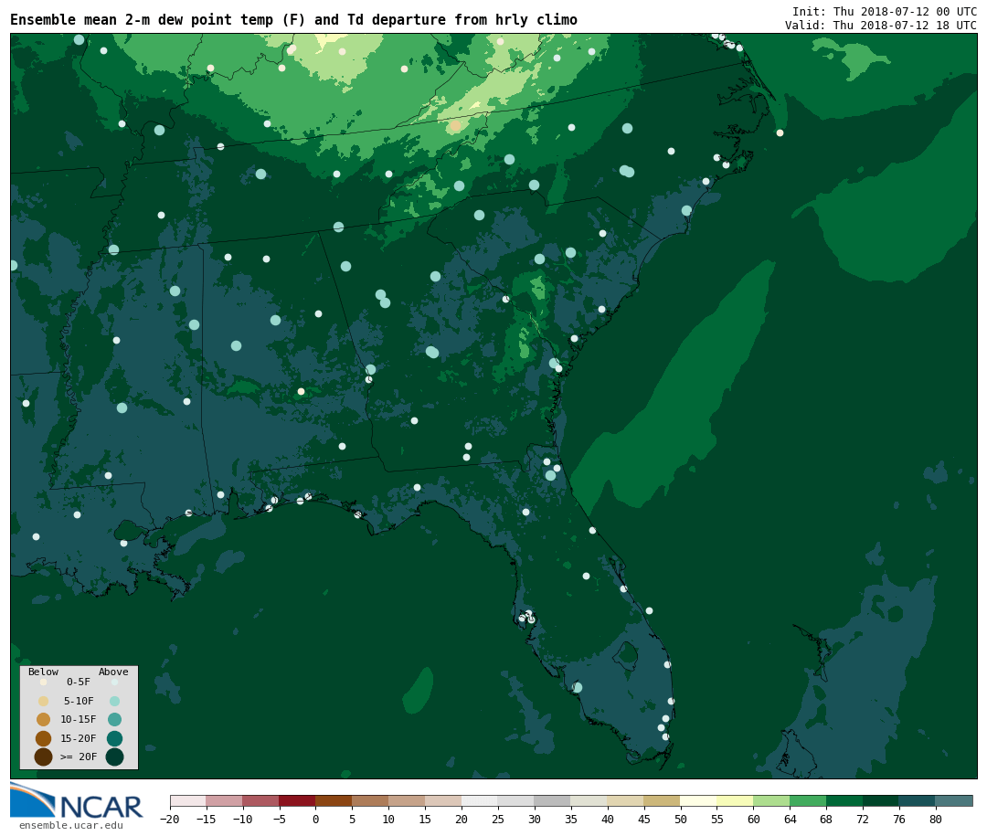Click the 'Init: Thu 2018-07-12 00 UTC' text
Screen dimensions: 987x836
point(885,11)
